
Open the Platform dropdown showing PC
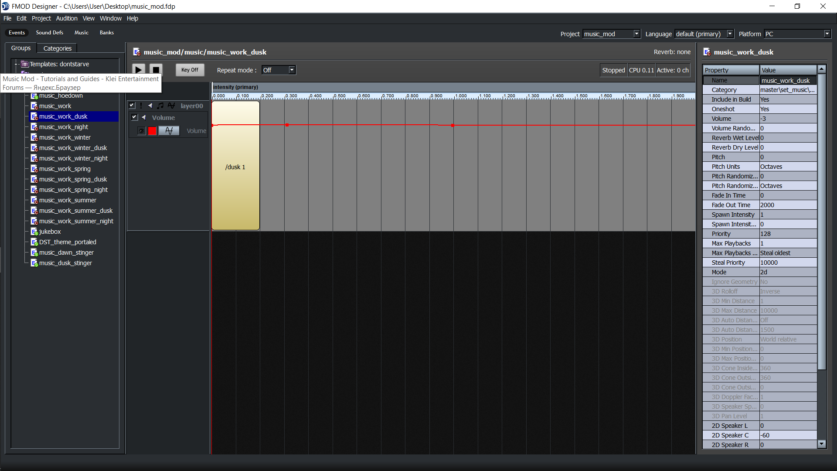tap(827, 34)
